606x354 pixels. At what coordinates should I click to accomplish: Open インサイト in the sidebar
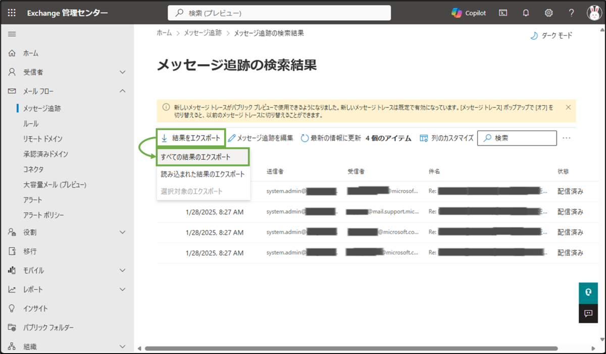pyautogui.click(x=35, y=308)
